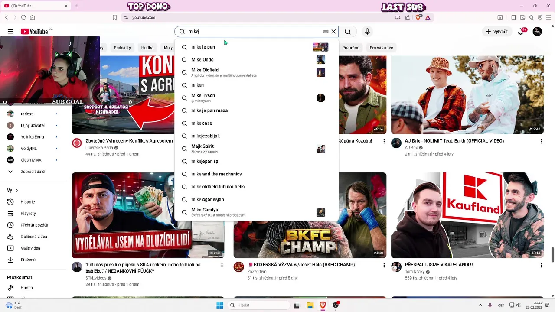Viewport: 555px width, 312px height.
Task: Open Liberecká Perla channel link
Action: (99, 148)
